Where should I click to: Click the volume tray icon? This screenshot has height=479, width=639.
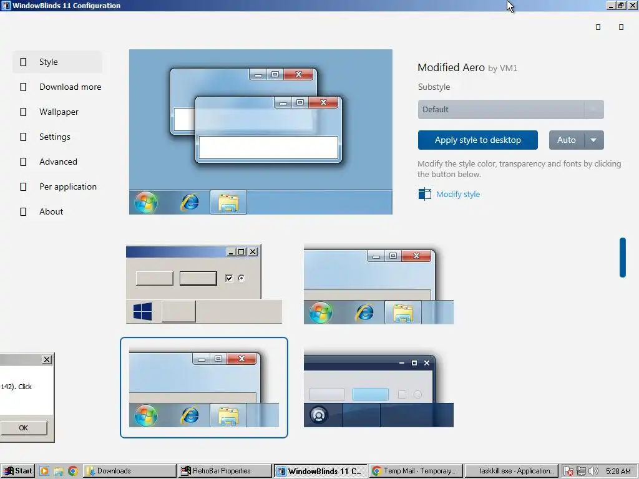tap(593, 472)
